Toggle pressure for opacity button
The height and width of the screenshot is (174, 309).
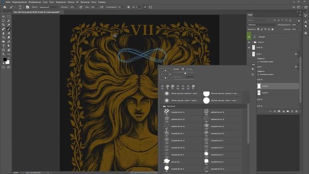click(x=81, y=7)
